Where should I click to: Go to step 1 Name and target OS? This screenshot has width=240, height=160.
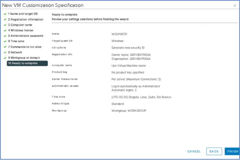tap(23, 14)
